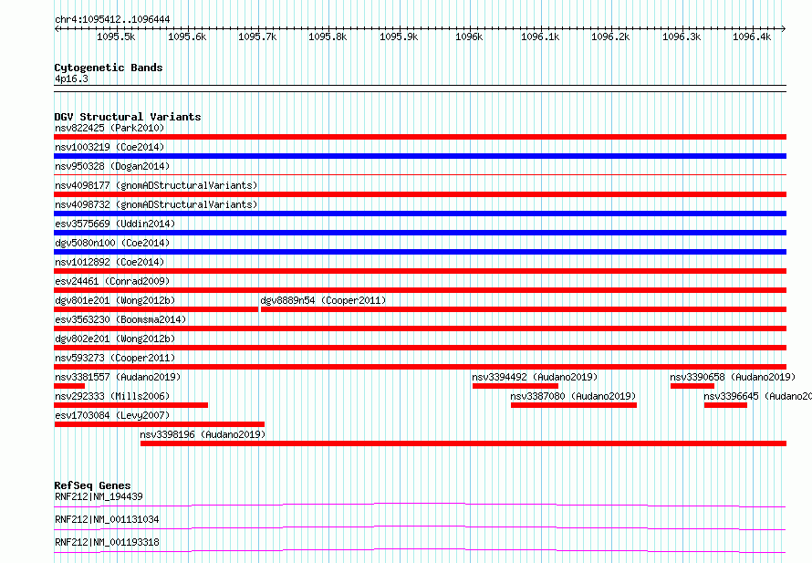This screenshot has width=812, height=563.
Task: Click the thin red line under nsv950328
Action: [x=420, y=175]
